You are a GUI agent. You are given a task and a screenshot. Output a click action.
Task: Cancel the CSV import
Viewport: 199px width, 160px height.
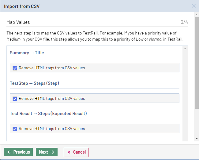pos(76,152)
